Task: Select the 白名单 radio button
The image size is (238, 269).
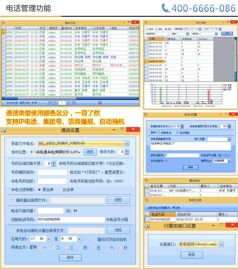Action: [x=60, y=189]
